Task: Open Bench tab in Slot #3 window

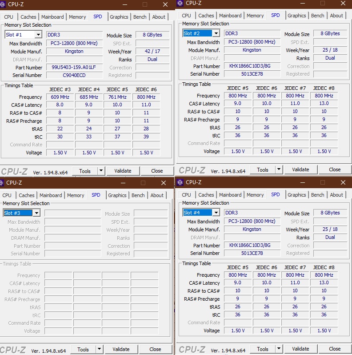Action: point(138,195)
